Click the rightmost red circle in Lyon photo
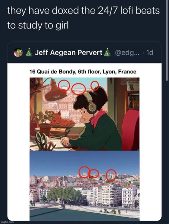The image size is (169, 224). point(111,175)
